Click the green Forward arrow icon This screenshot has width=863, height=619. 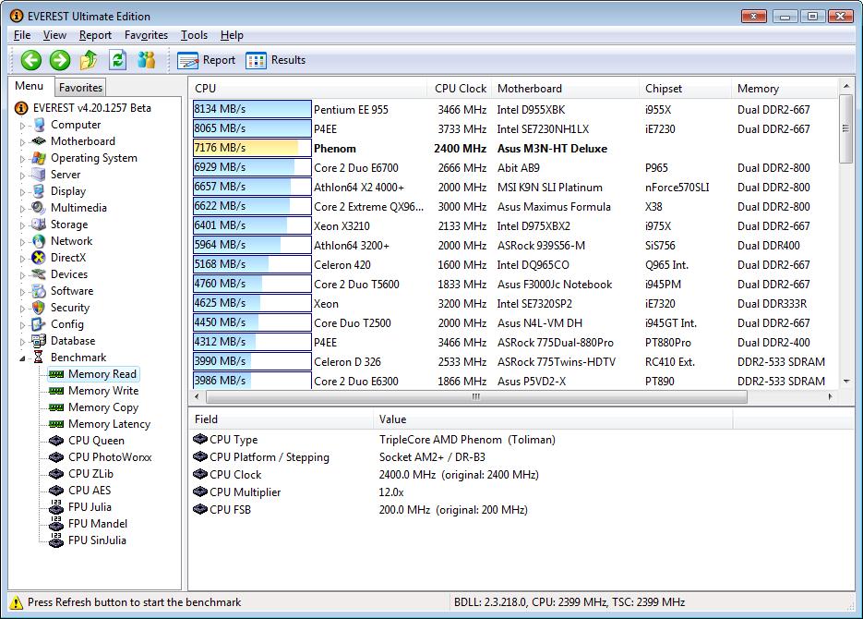(x=60, y=60)
